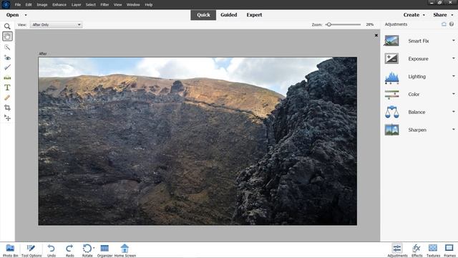Show the Adjustments panel from the bottom bar

tap(397, 250)
